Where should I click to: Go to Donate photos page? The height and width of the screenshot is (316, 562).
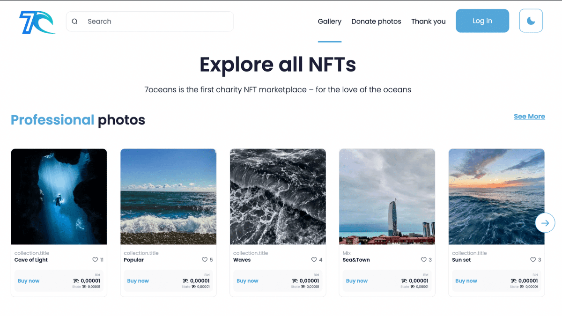click(x=376, y=22)
